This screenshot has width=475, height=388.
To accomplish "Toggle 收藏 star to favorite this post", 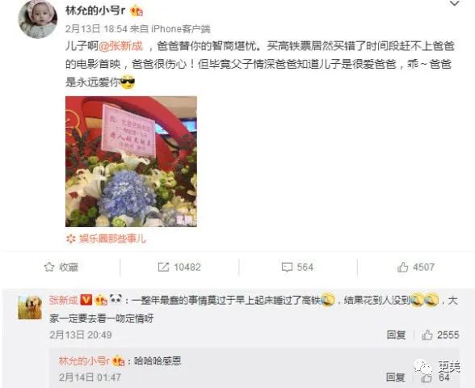I will 49,267.
